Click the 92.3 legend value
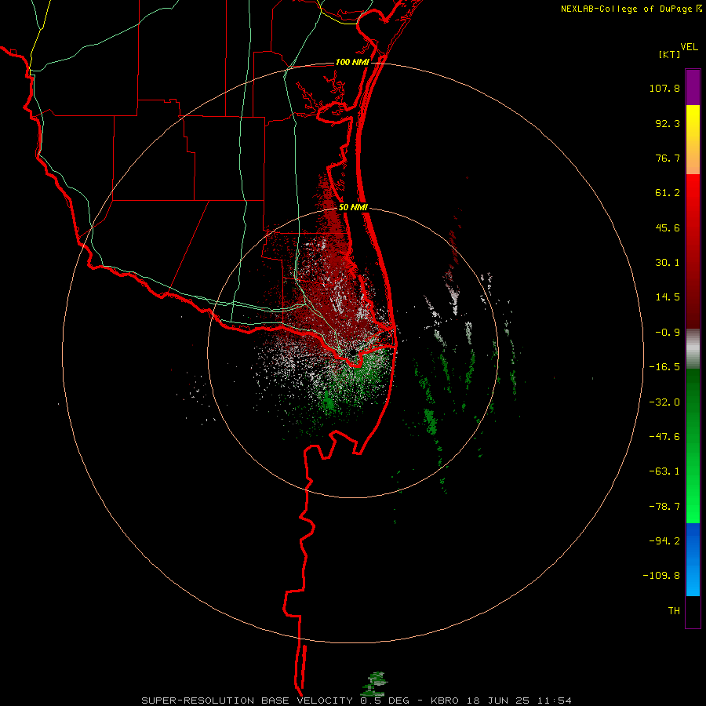Screen dimensions: 706x706 click(668, 123)
